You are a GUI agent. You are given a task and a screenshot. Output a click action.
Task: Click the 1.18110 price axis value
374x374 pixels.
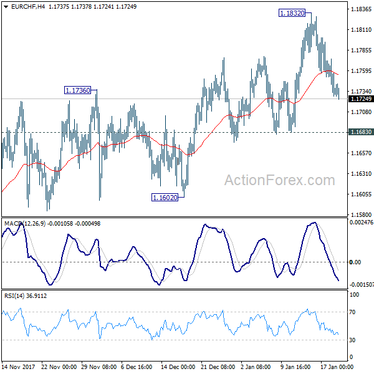pos(361,30)
